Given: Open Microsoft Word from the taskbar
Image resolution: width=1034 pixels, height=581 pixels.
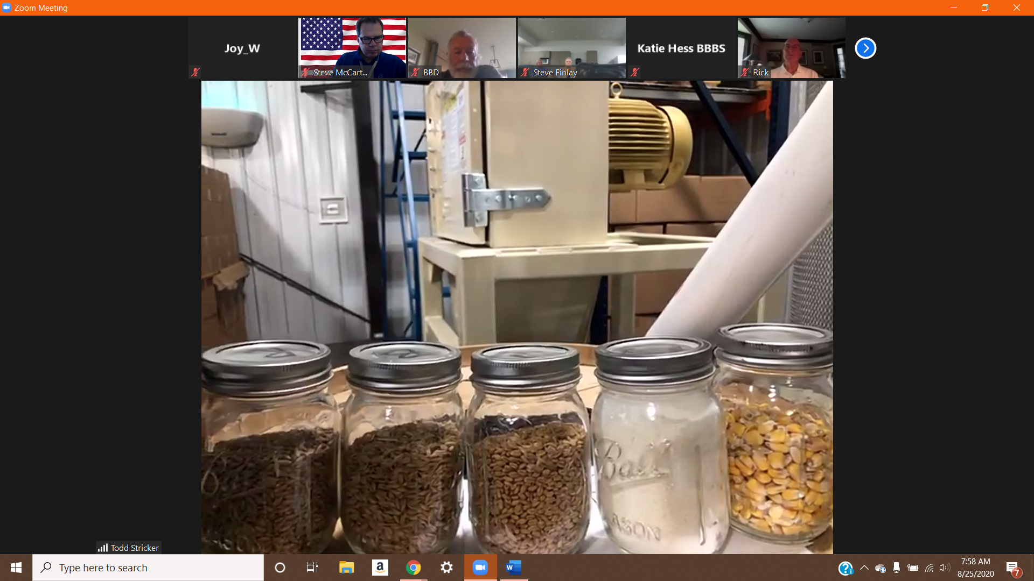Looking at the screenshot, I should click(x=513, y=568).
